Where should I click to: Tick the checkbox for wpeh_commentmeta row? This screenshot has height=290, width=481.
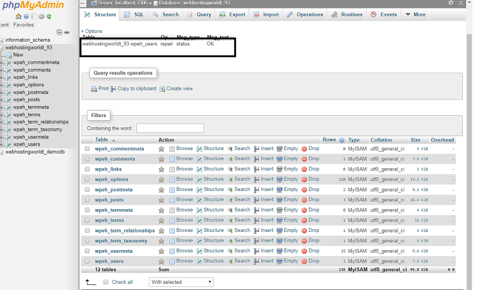tap(87, 149)
